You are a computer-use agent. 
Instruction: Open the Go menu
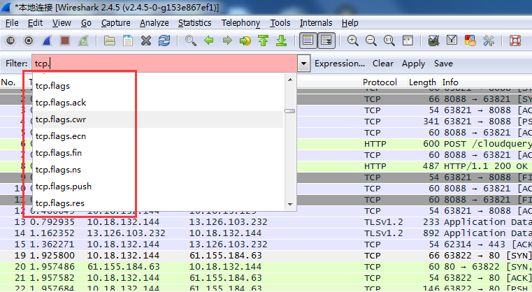[86, 23]
